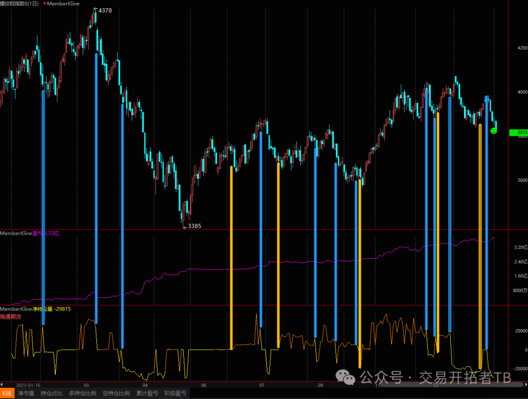The width and height of the screenshot is (528, 399).
Task: Click the 04 month label on time axis
Action: point(145,385)
